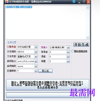The width and height of the screenshot is (100, 101).
Task: Click the window title text in the title bar
Action: (30, 2)
